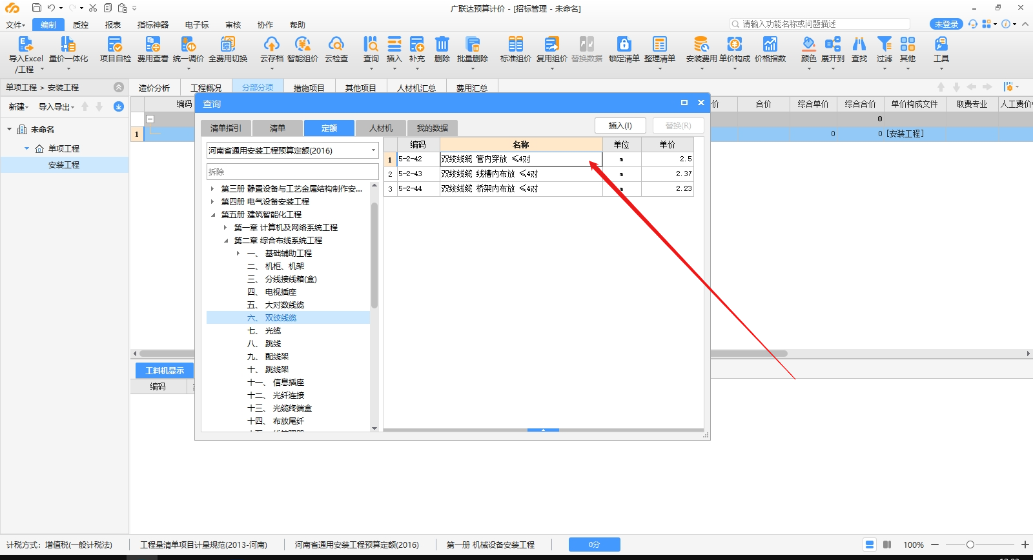Click the zoom out minus button
This screenshot has width=1033, height=560.
click(934, 545)
